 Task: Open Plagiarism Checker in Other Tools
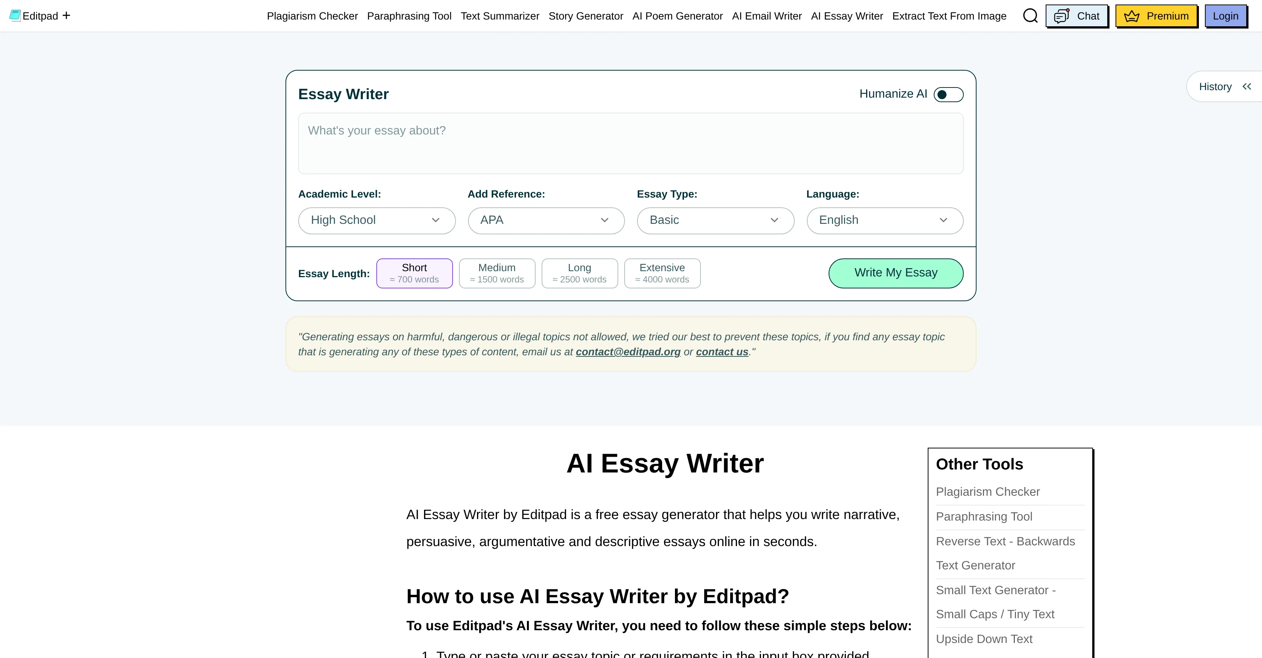(x=987, y=491)
